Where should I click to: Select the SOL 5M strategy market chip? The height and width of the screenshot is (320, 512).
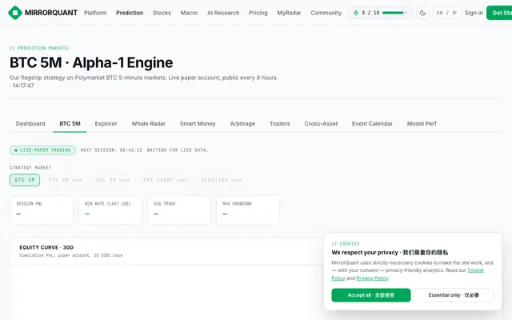pos(113,180)
